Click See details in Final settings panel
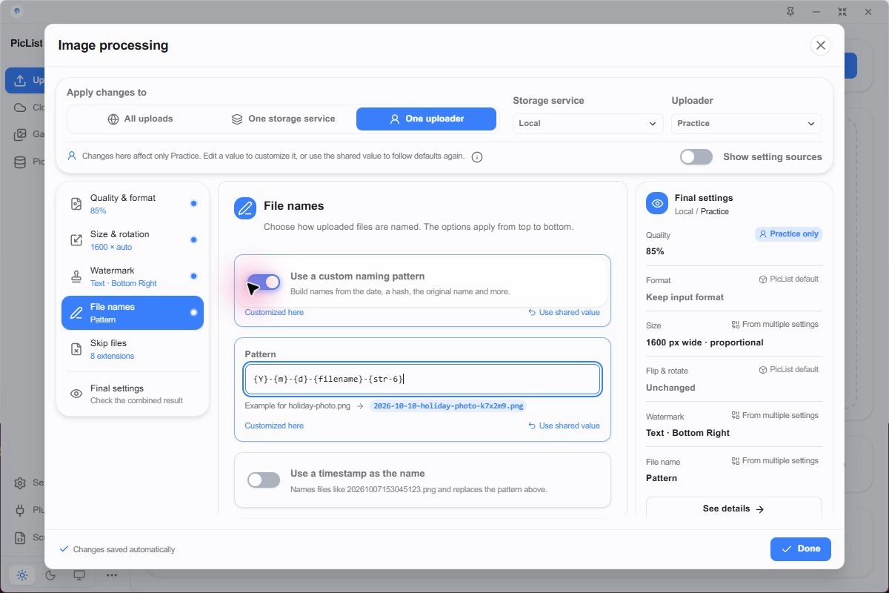This screenshot has width=889, height=593. point(734,509)
